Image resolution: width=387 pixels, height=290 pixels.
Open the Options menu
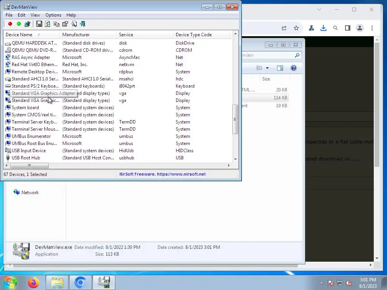pyautogui.click(x=53, y=15)
